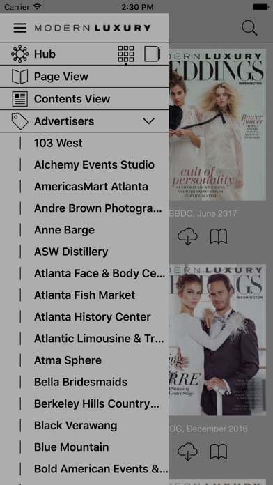Select Alchemy Events Studio advertiser
The height and width of the screenshot is (485, 273).
click(x=94, y=165)
